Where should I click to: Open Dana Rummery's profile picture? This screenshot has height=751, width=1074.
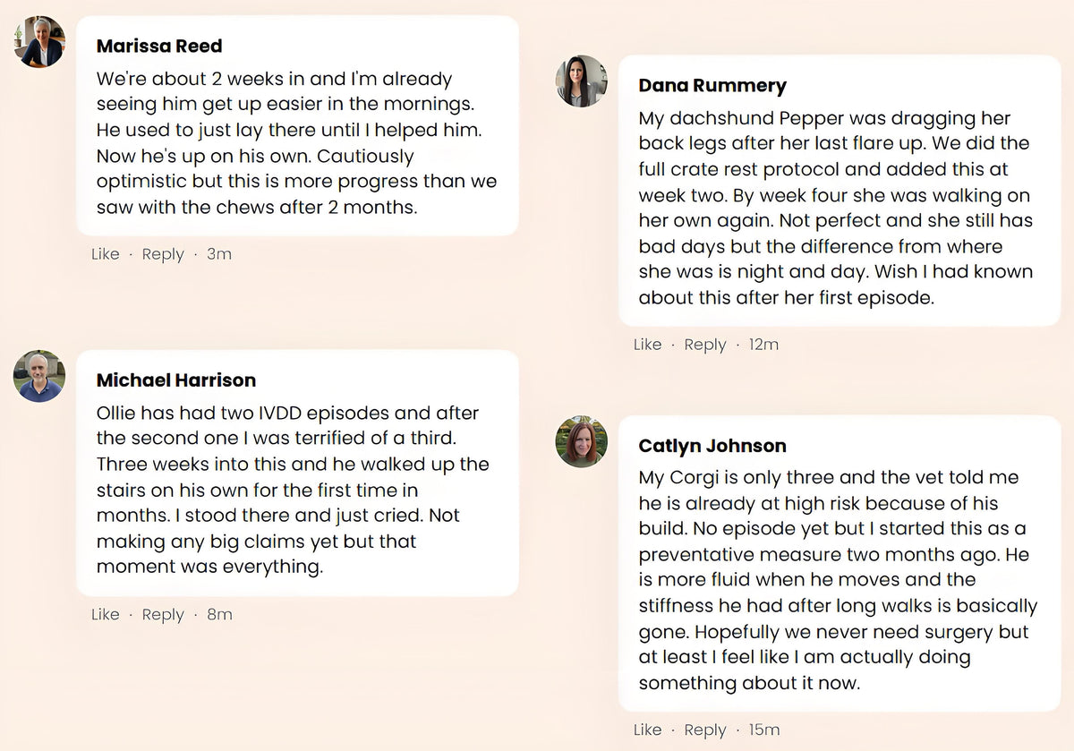582,81
